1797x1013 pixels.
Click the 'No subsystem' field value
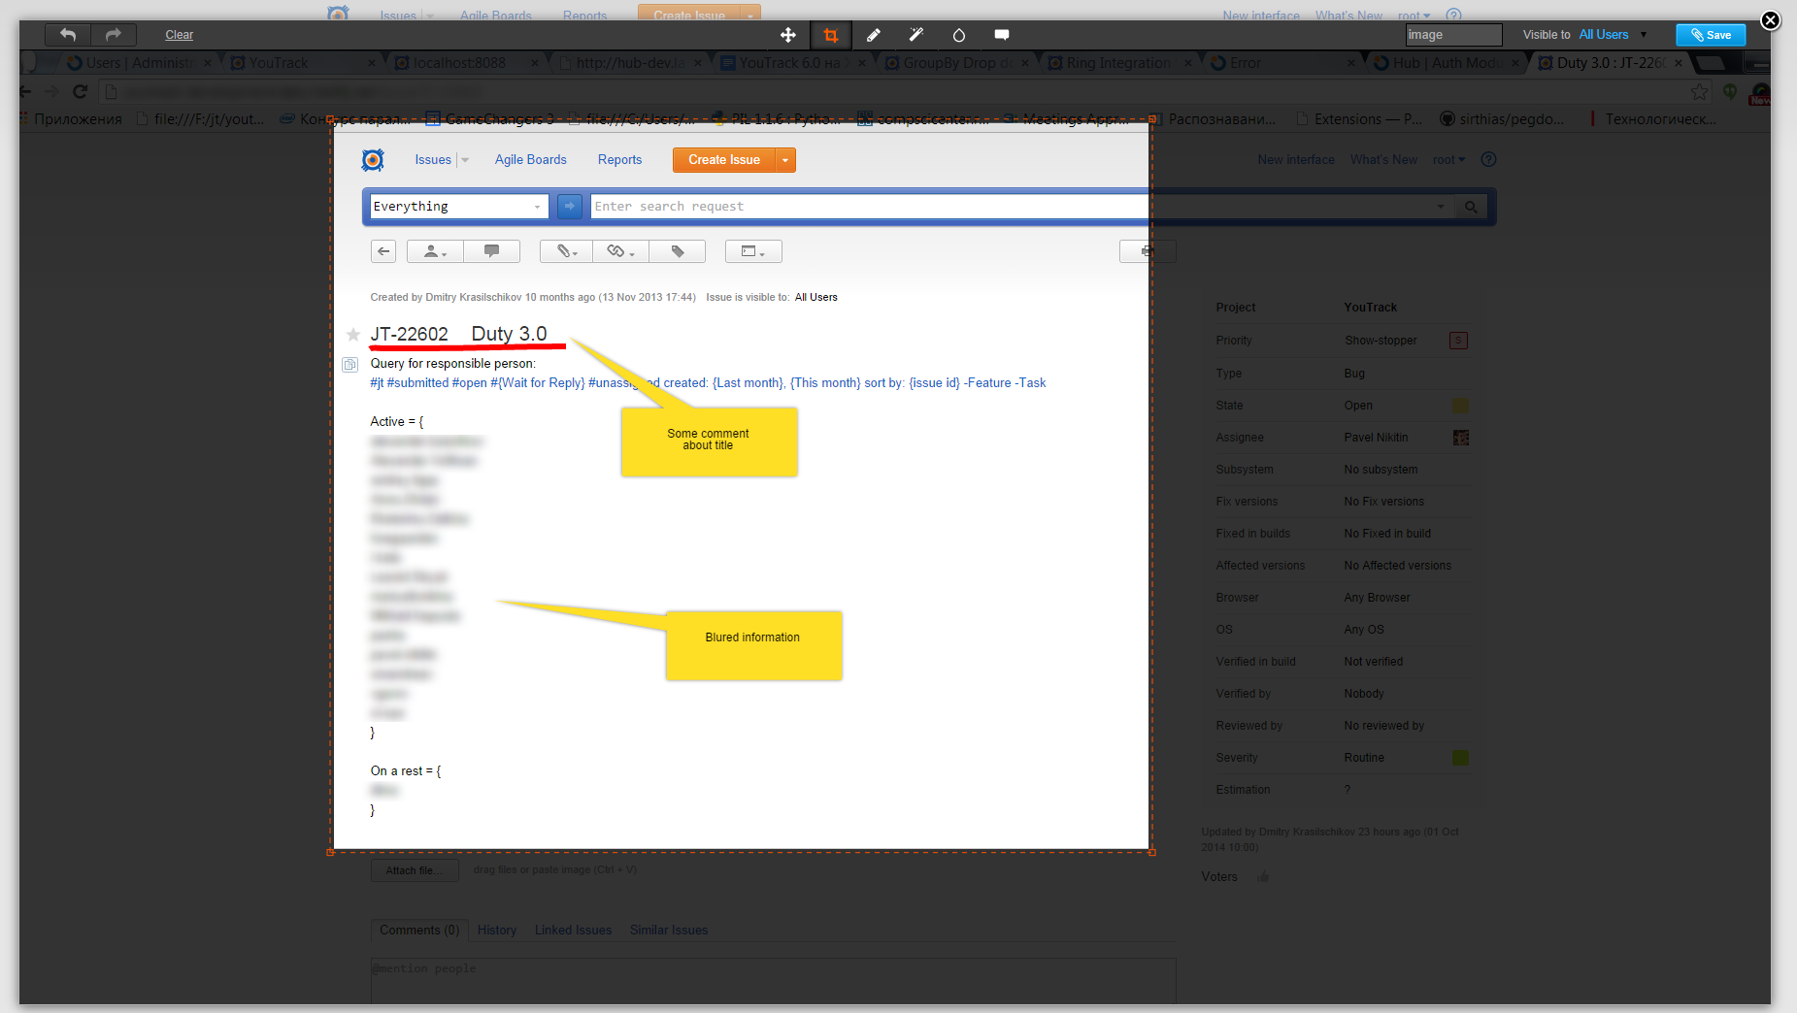click(x=1381, y=470)
